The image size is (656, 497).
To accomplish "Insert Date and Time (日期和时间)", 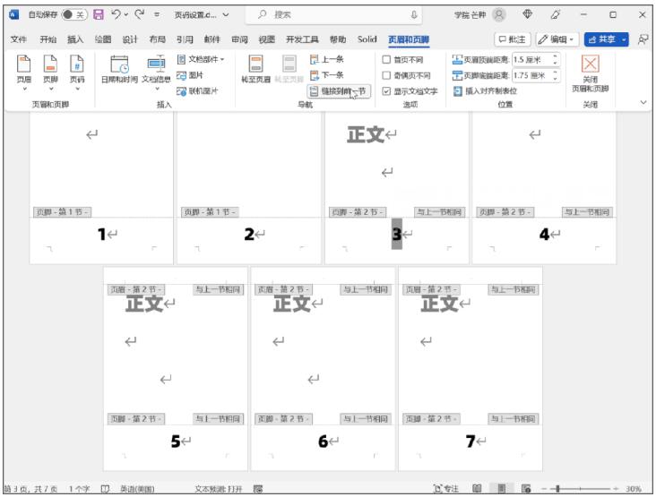I will pyautogui.click(x=120, y=70).
